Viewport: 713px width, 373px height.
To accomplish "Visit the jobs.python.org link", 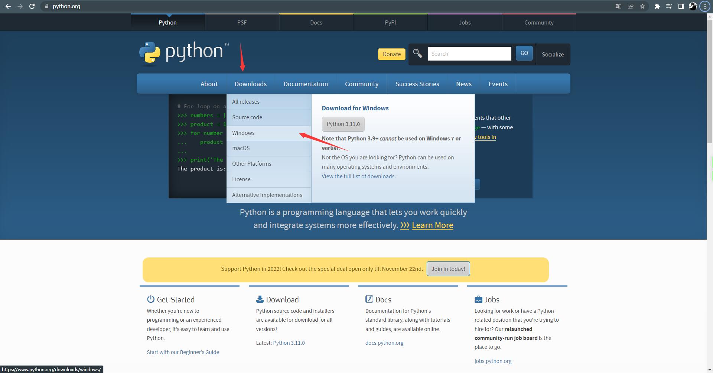I will [x=493, y=361].
